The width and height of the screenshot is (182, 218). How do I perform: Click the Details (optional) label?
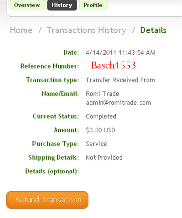pyautogui.click(x=52, y=171)
